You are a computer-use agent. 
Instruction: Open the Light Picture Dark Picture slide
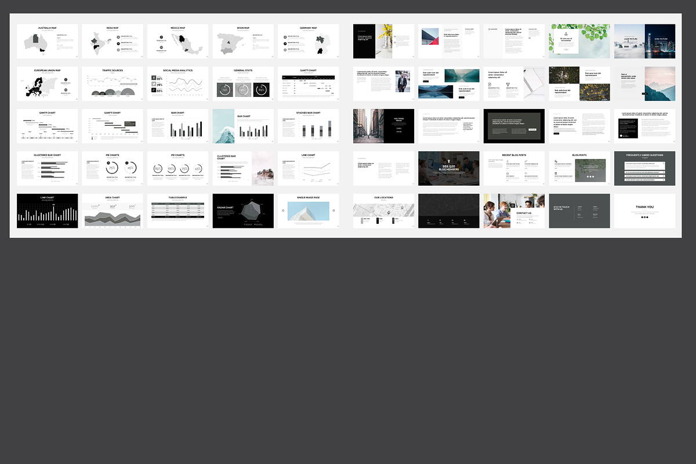tap(645, 41)
